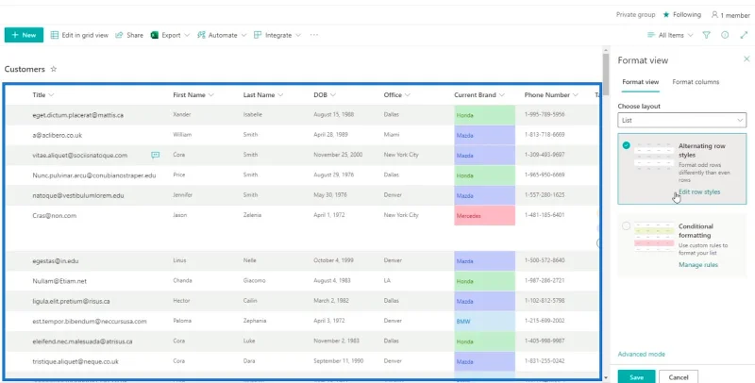The width and height of the screenshot is (755, 383).
Task: Click the Automate flow icon
Action: click(201, 35)
